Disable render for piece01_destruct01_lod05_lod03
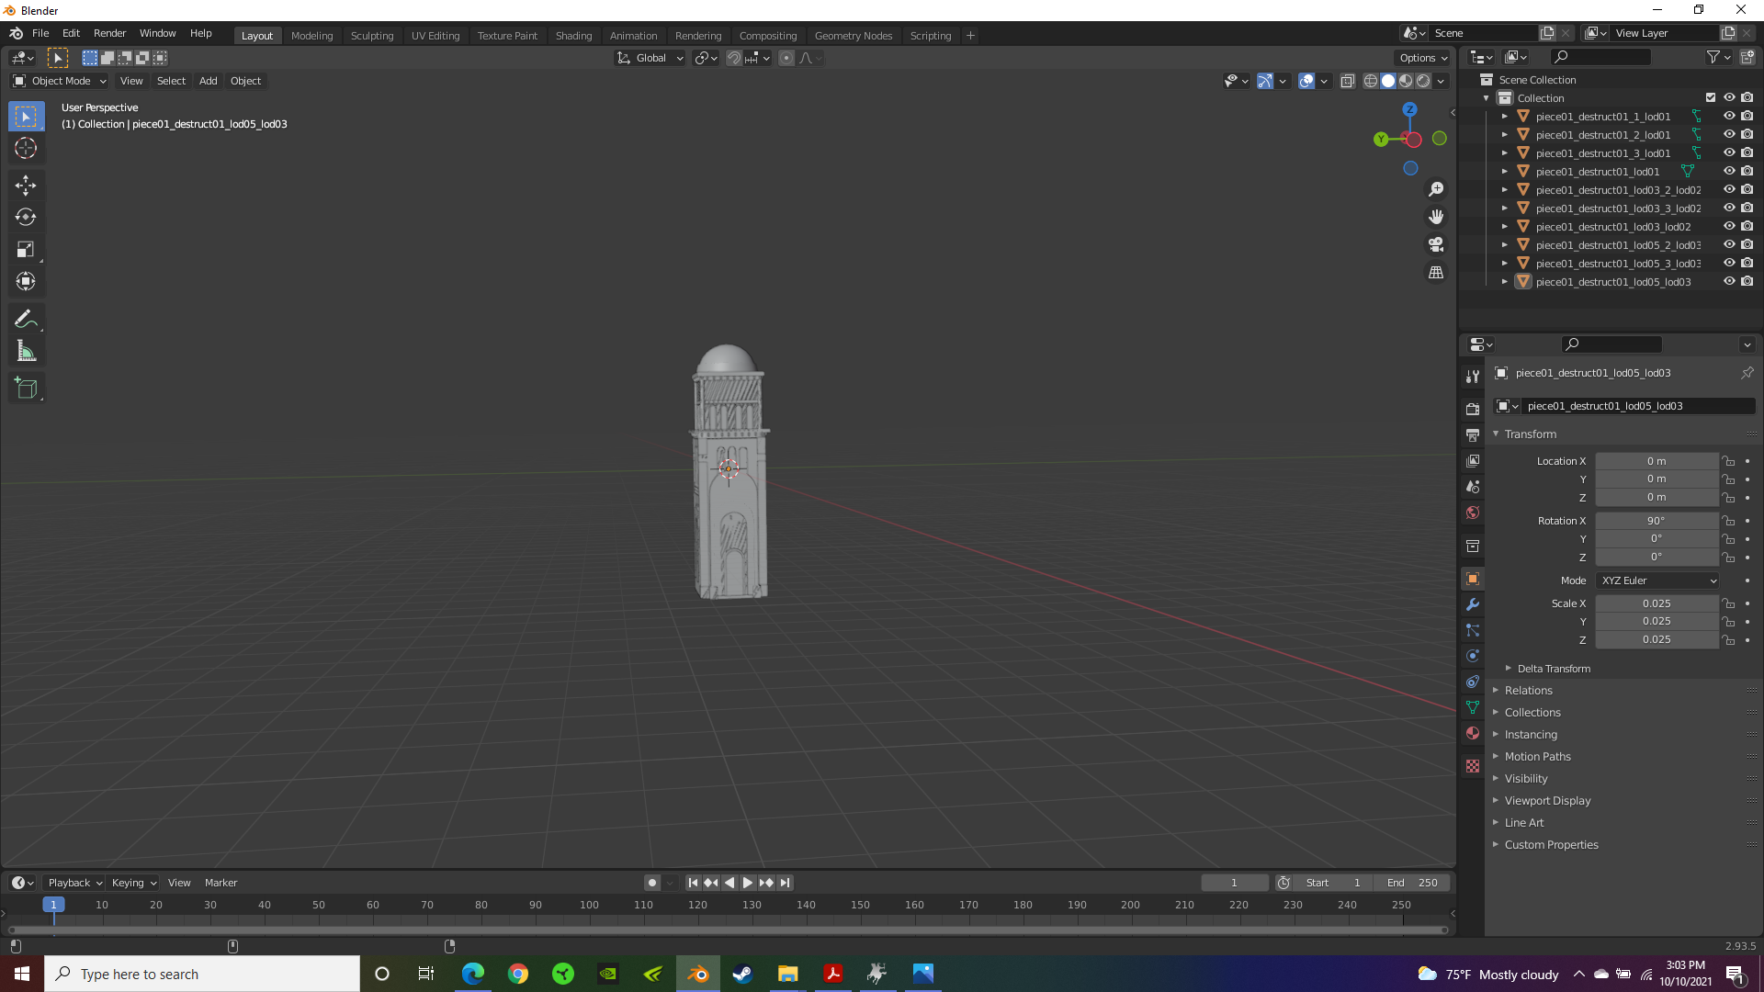The height and width of the screenshot is (992, 1764). click(x=1747, y=282)
